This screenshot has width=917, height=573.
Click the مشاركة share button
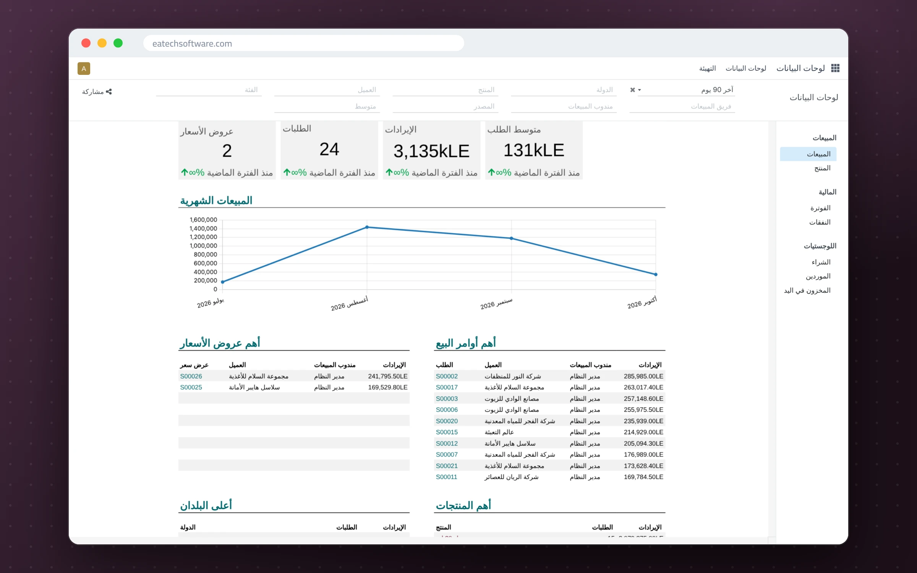[x=97, y=92]
